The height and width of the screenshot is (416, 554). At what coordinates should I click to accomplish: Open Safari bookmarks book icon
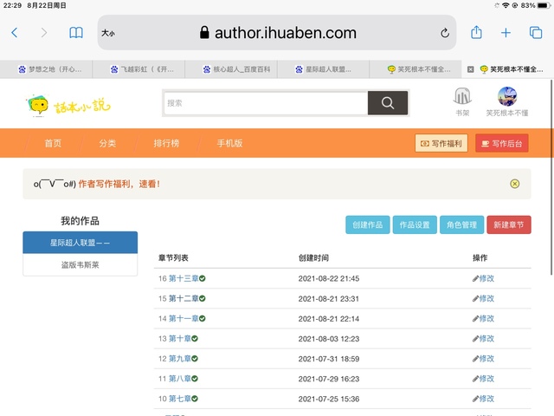(76, 33)
